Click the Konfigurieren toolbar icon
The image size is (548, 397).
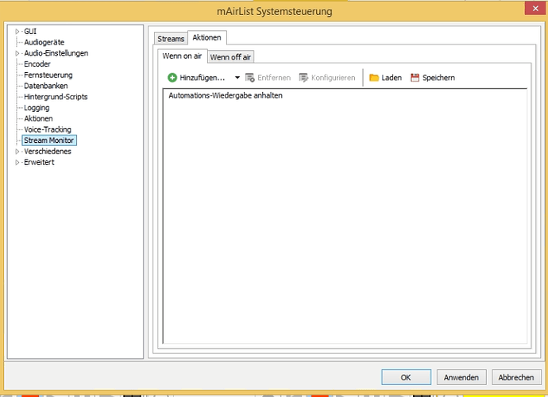tap(304, 78)
